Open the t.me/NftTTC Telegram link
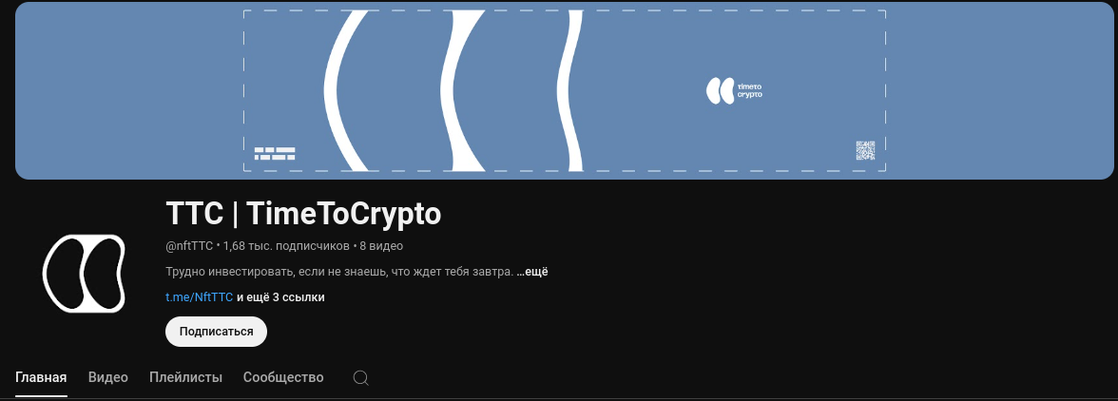1118x401 pixels. point(199,297)
